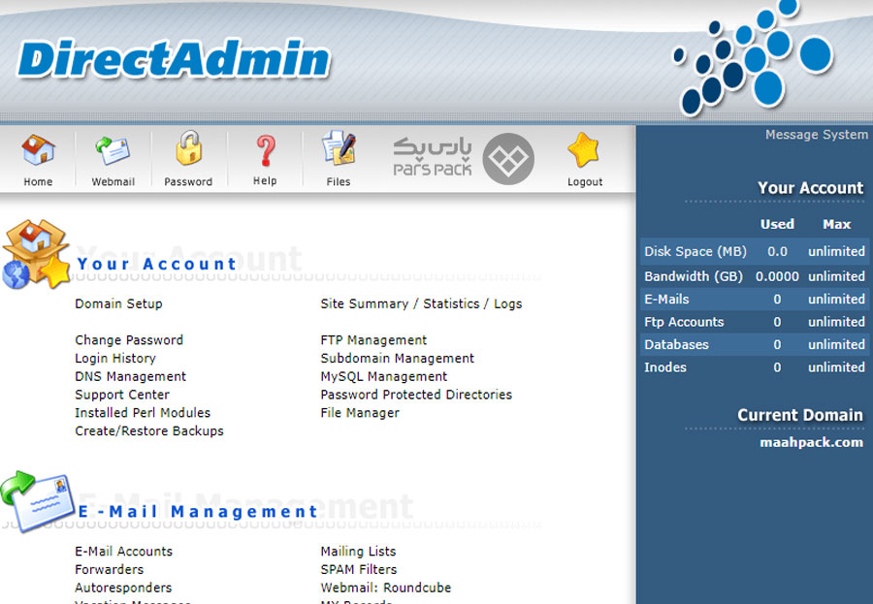
Task: Click the E-Mail Management section heading
Action: (x=198, y=512)
